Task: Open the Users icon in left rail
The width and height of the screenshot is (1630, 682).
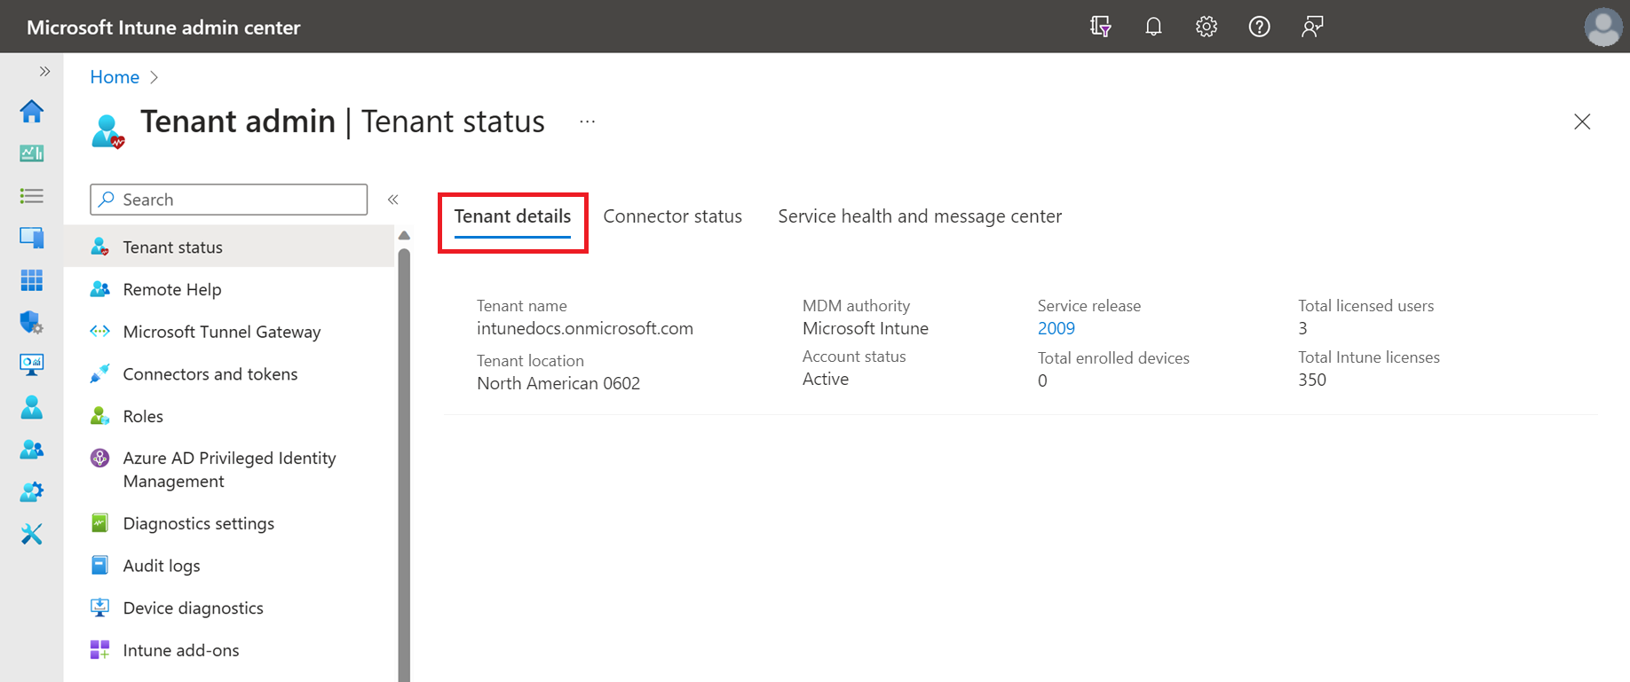Action: tap(32, 407)
